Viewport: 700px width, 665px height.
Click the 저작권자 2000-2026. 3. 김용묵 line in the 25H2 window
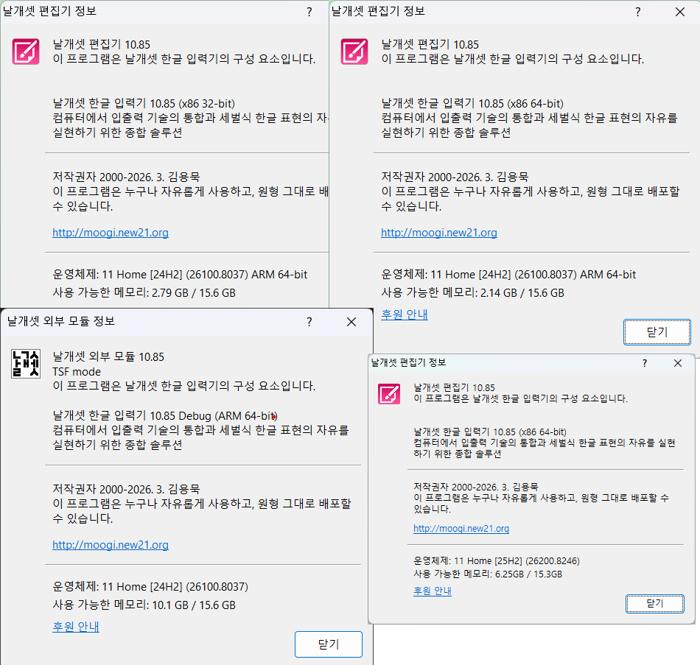(476, 487)
